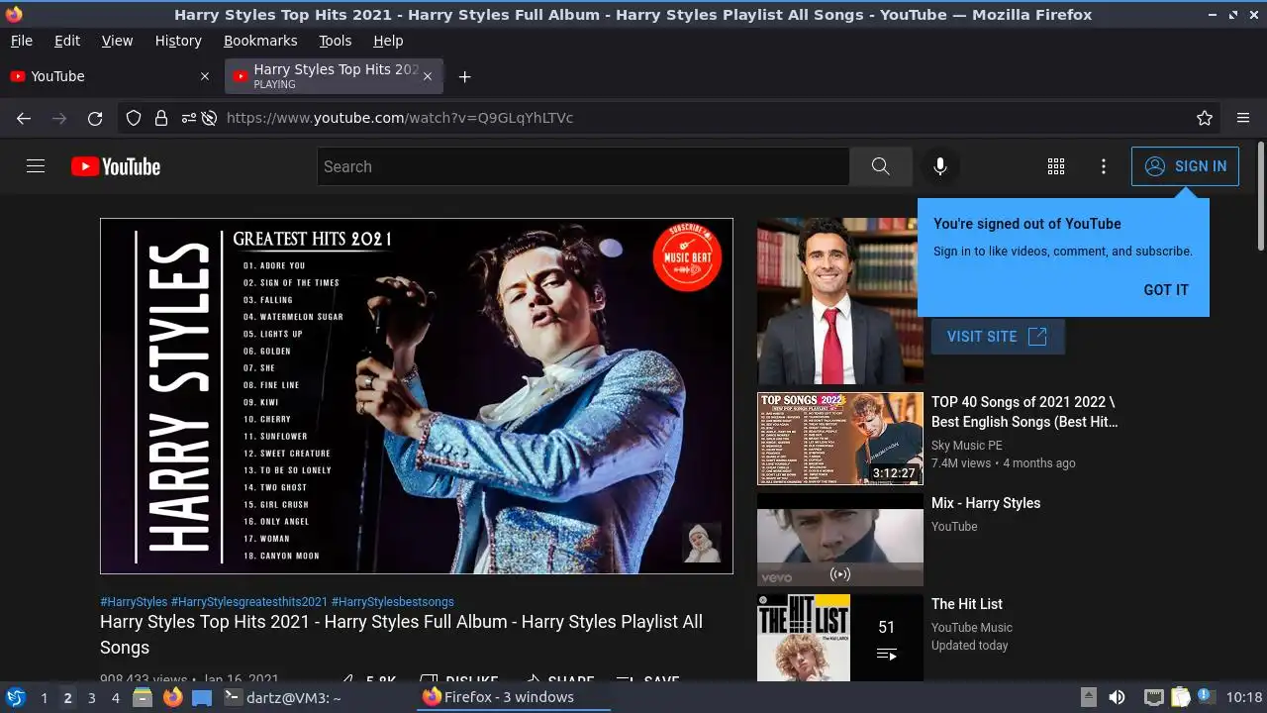Open the YouTube settings three-dot menu

1104,166
